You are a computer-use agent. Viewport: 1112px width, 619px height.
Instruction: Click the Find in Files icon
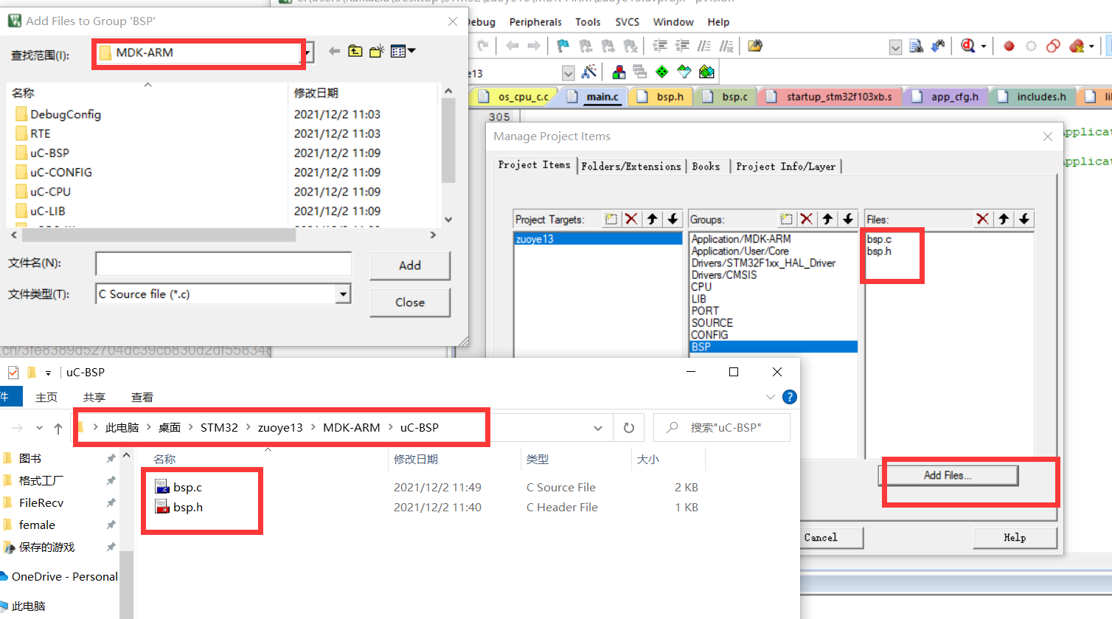coord(916,46)
